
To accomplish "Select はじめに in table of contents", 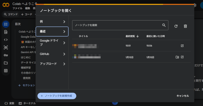I will pos(26,58).
